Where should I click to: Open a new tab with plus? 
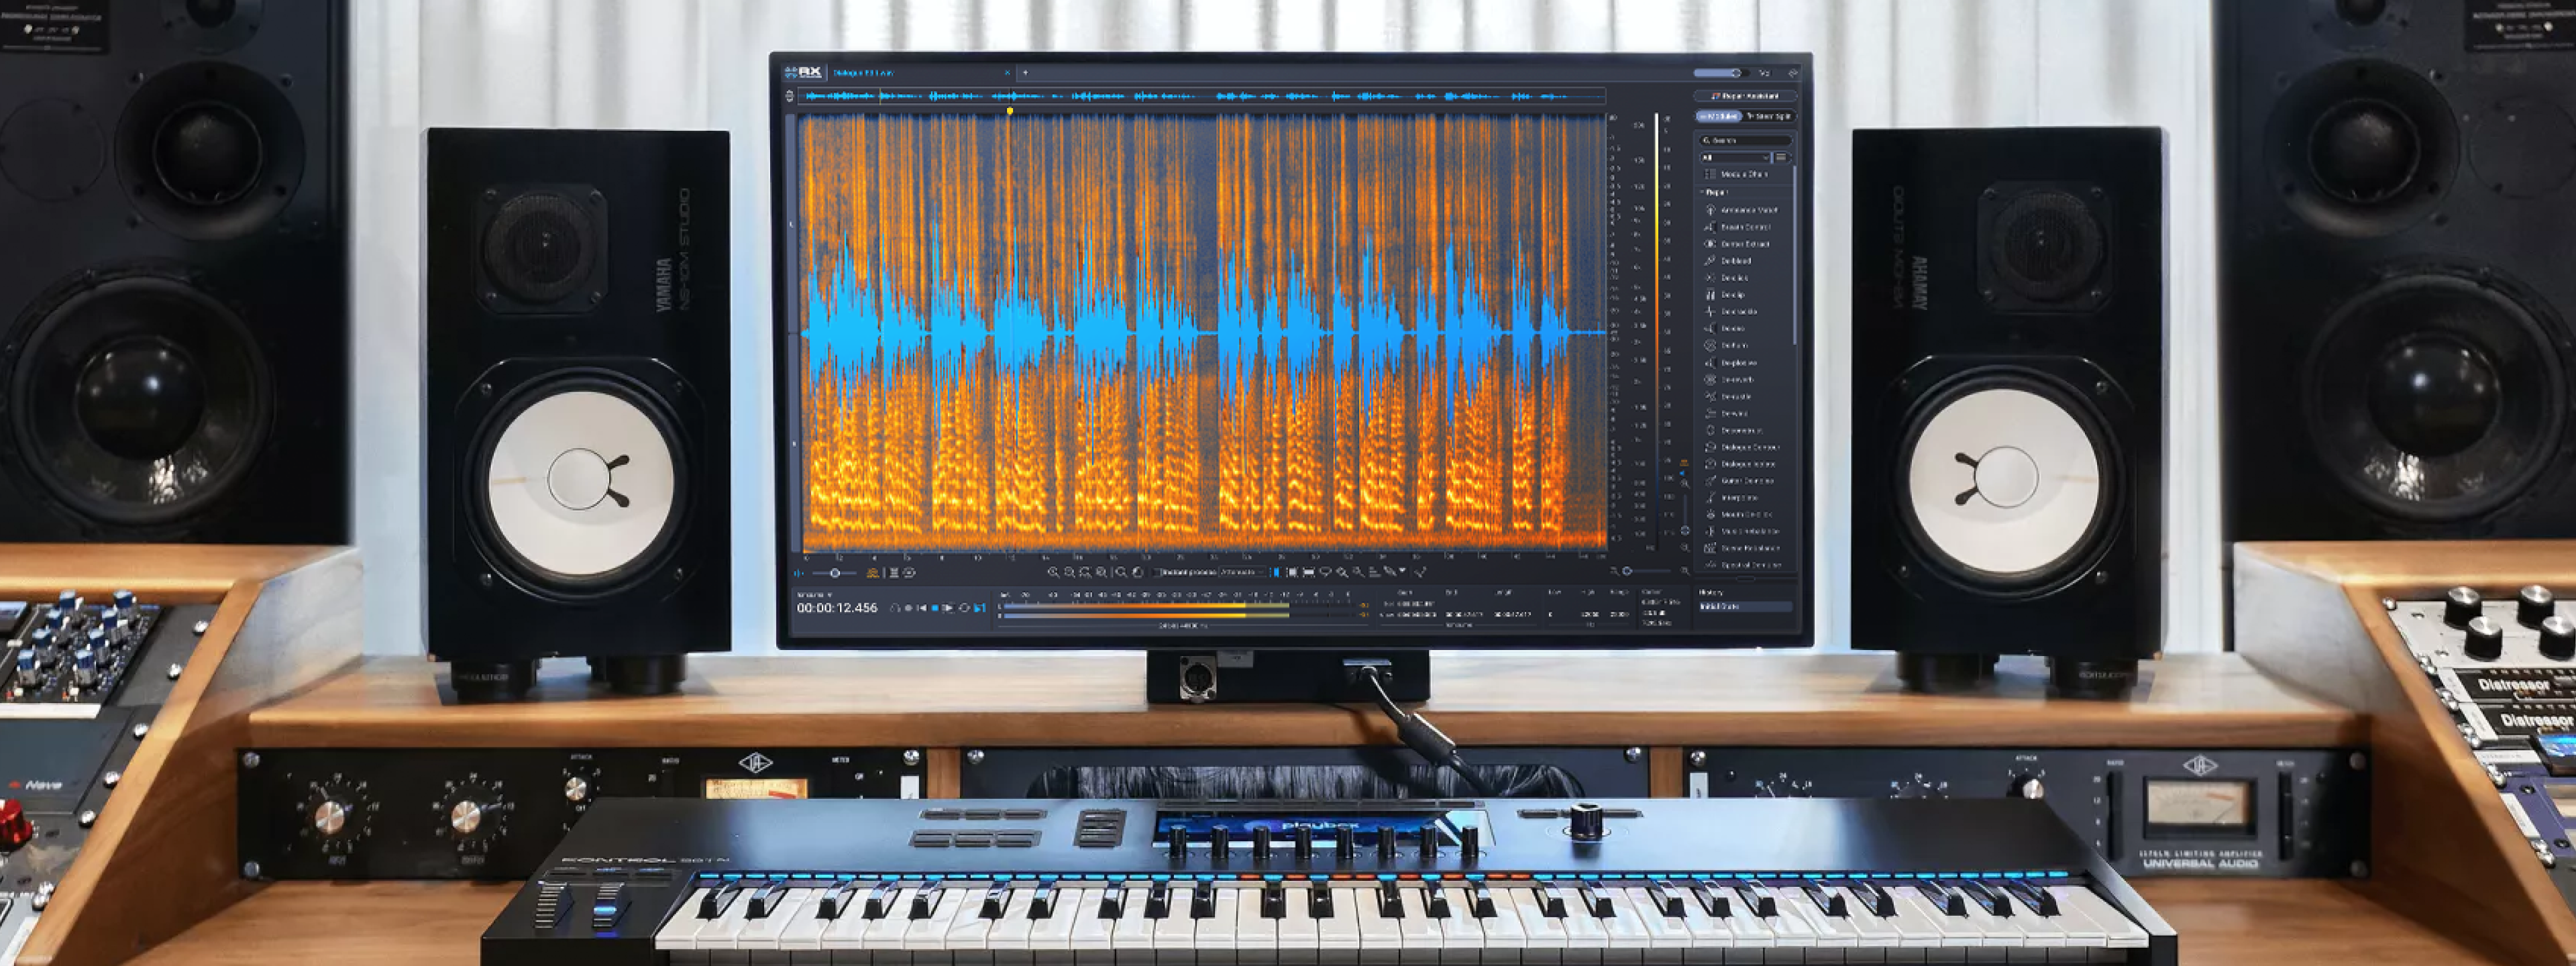point(1025,73)
